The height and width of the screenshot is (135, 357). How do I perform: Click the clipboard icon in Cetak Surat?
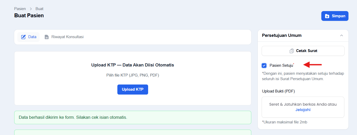pos(292,51)
